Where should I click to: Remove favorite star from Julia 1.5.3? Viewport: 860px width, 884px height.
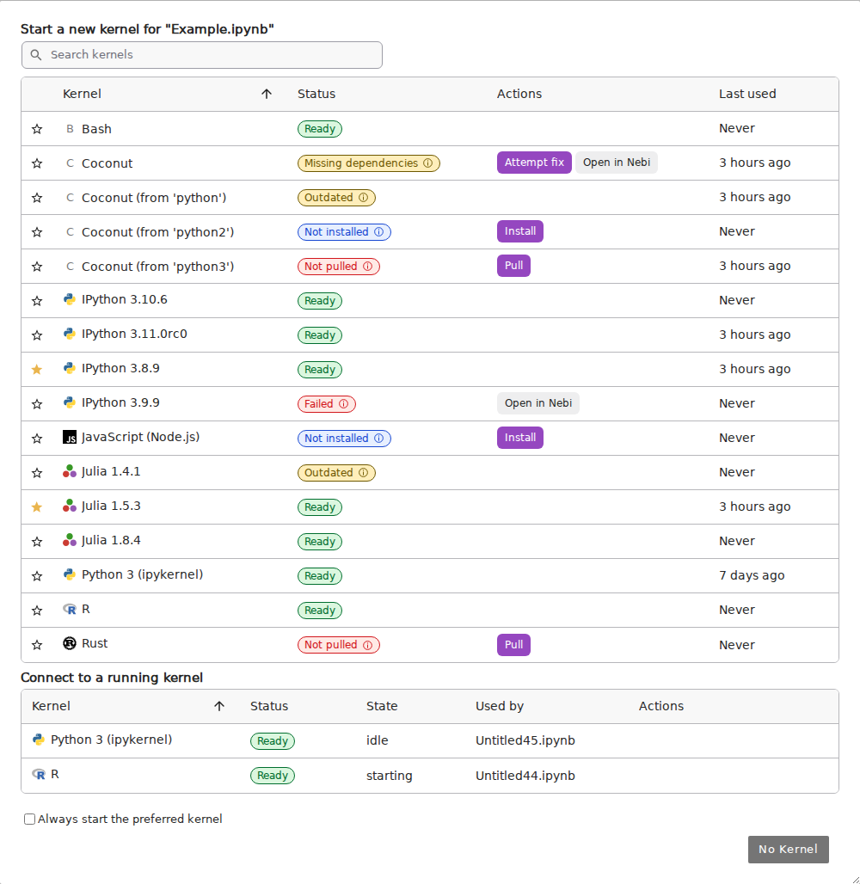[37, 506]
